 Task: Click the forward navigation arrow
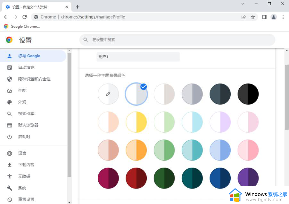[x=15, y=17]
